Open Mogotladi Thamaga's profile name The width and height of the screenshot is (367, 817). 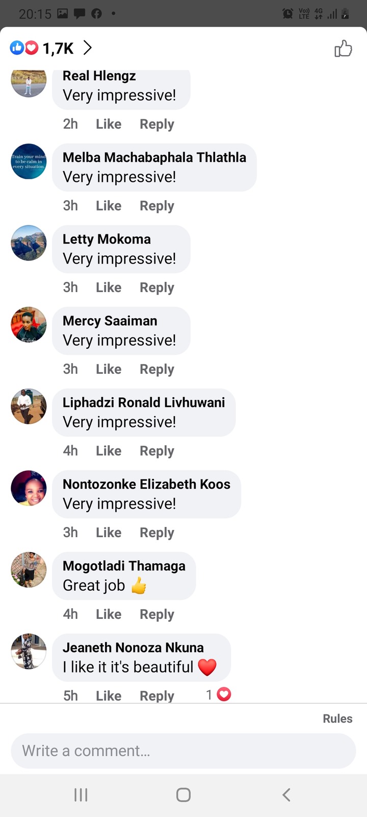pyautogui.click(x=124, y=566)
